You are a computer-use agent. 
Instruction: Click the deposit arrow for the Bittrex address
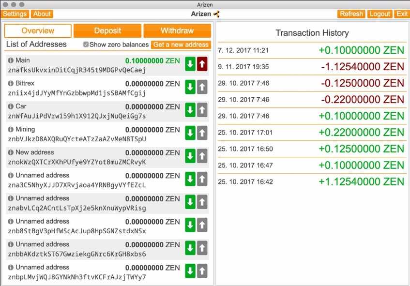(190, 87)
